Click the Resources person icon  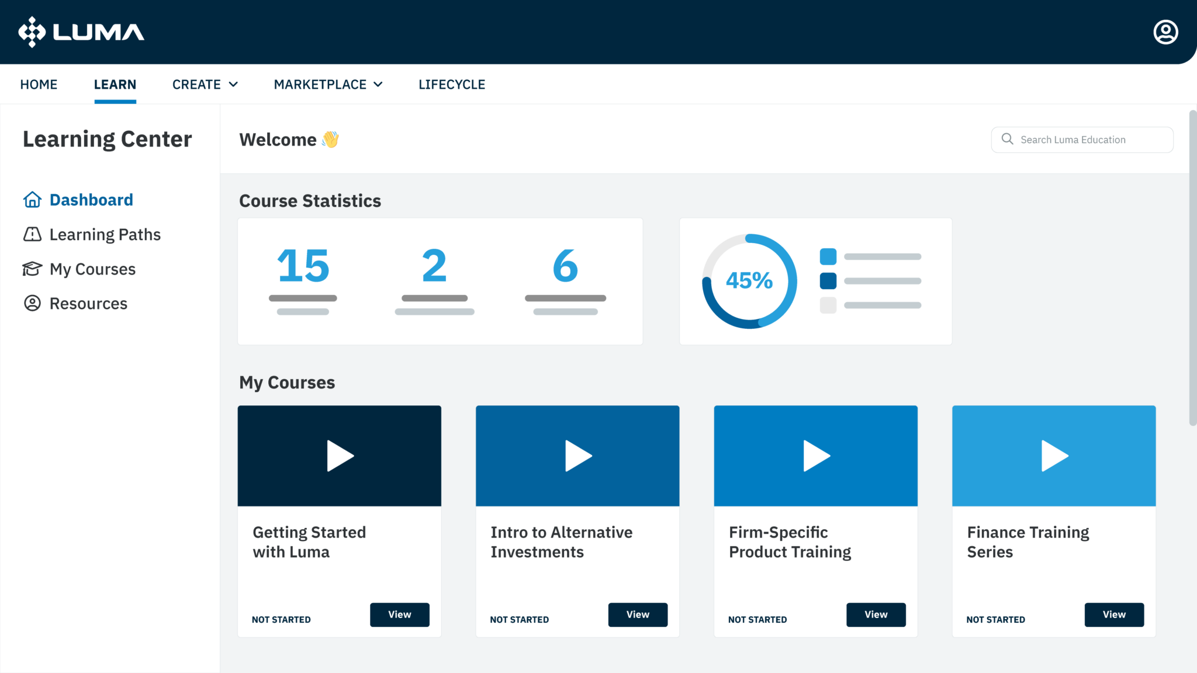pos(32,303)
